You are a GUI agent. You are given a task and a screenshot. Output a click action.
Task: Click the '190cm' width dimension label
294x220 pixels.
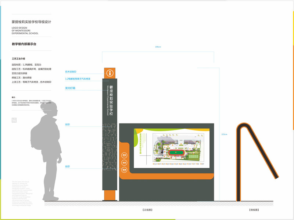[x=158, y=47]
